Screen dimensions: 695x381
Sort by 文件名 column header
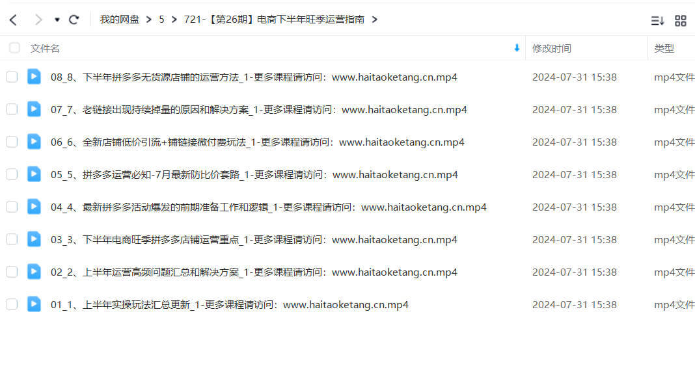click(45, 48)
